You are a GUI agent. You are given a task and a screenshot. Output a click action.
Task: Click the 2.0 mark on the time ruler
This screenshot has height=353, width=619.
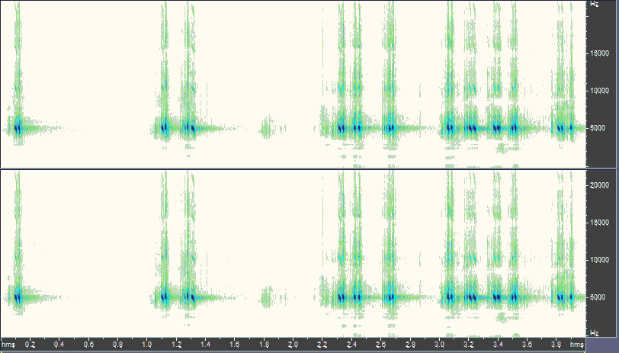pyautogui.click(x=293, y=345)
